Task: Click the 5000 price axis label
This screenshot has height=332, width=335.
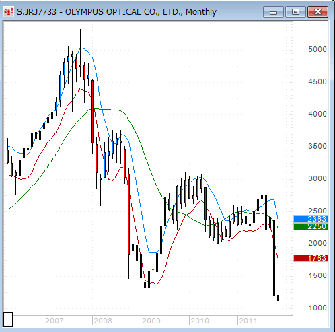Action: [x=318, y=49]
